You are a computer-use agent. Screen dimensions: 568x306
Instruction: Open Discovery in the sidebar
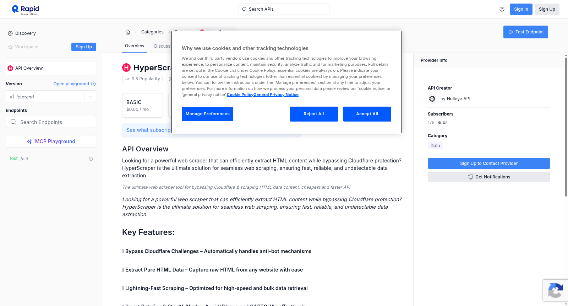tap(26, 33)
